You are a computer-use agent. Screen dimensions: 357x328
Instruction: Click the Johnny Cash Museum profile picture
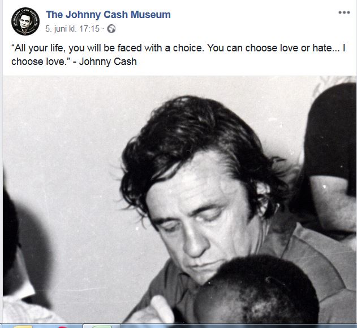pyautogui.click(x=25, y=21)
